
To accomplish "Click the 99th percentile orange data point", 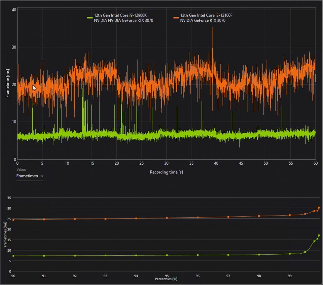I will click(x=290, y=215).
